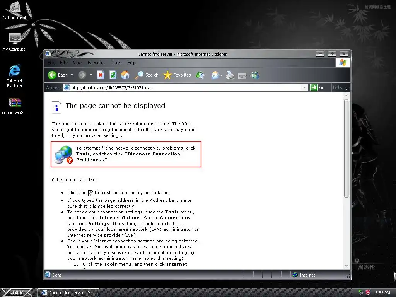Screen dimensions: 396x297
Task: Click the Done status text
Action: point(57,275)
